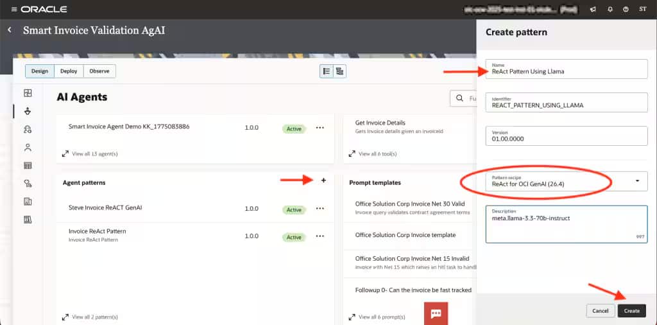Viewport: 657px width, 325px height.
Task: Open the bottom sidebar organization icon
Action: tap(28, 220)
